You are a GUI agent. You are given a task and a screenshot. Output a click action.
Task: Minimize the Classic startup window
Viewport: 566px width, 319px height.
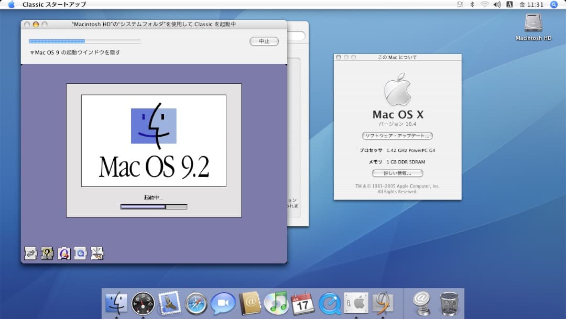(36, 24)
